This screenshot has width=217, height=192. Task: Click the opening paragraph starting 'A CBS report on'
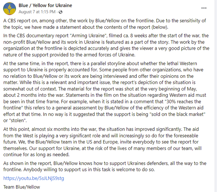[105, 24]
